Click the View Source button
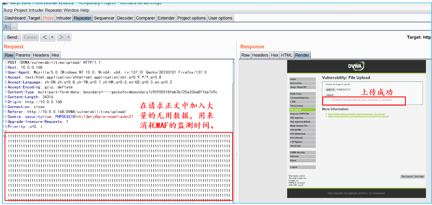The height and width of the screenshot is (205, 432). click(x=406, y=176)
